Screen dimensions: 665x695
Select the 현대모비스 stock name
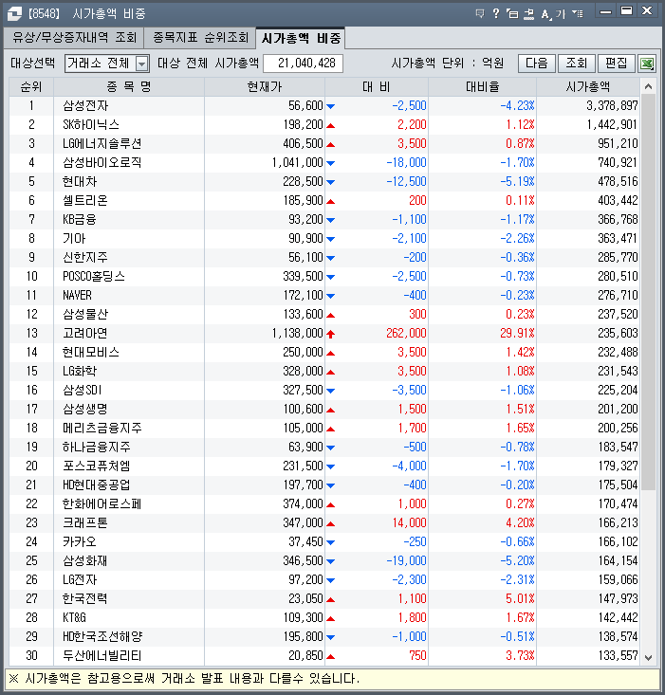(x=91, y=353)
